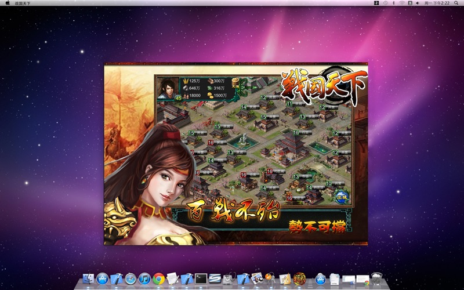Launch Terminal from the Dock
Screen dimensions: 464x290
(201, 279)
